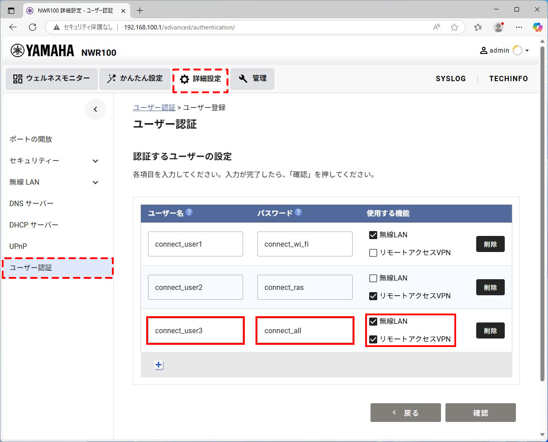Open the admin account icon
Viewport: 548px width, 442px height.
click(x=483, y=50)
